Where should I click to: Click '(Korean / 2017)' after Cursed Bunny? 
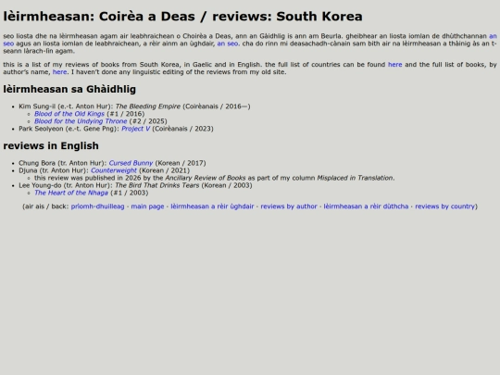[181, 163]
